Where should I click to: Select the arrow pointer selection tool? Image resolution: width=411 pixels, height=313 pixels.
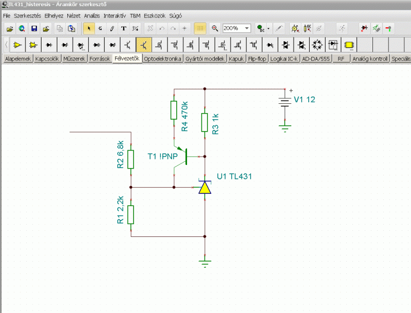(89, 28)
